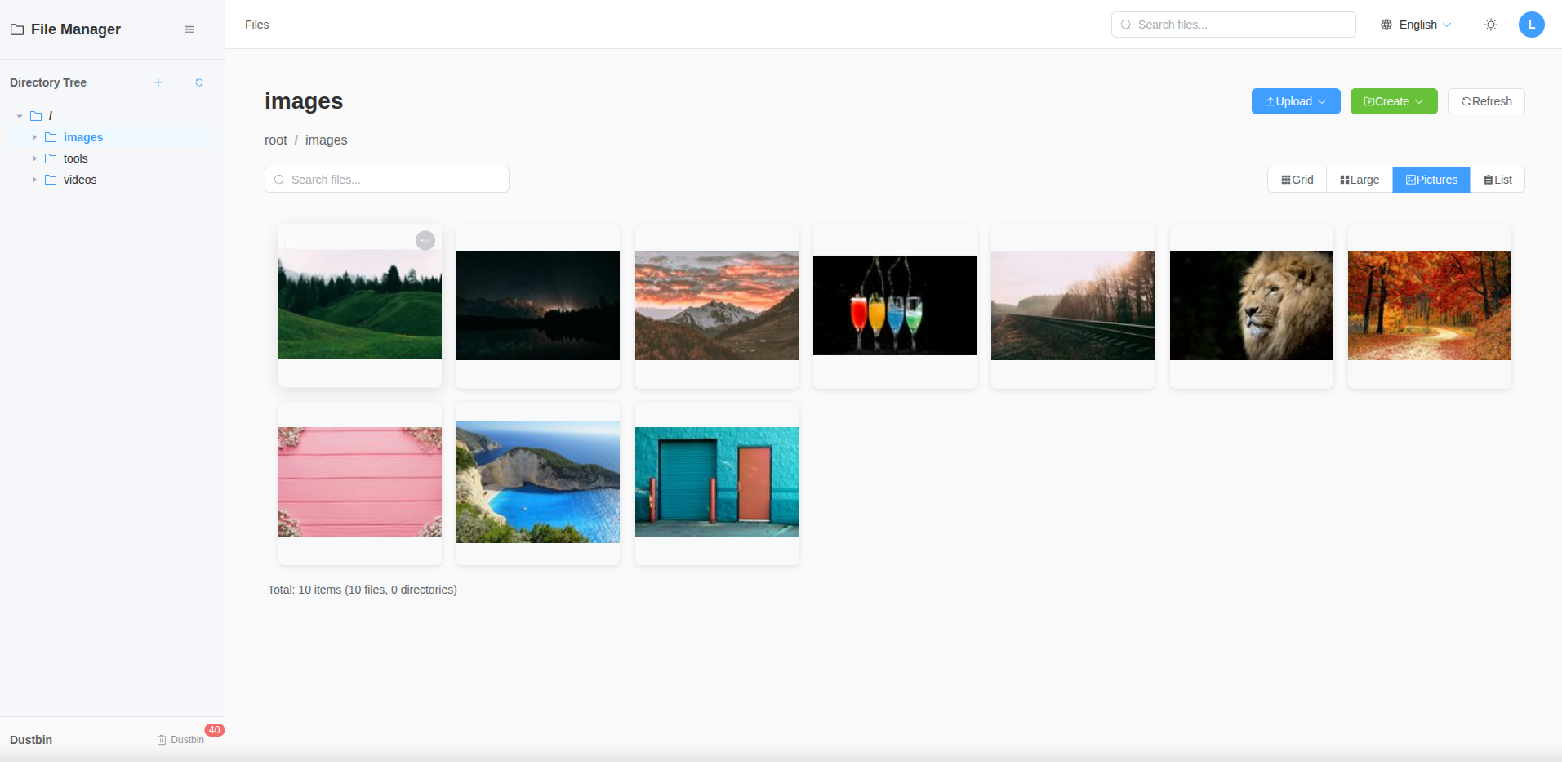Switch to List view
The width and height of the screenshot is (1562, 762).
[1497, 180]
